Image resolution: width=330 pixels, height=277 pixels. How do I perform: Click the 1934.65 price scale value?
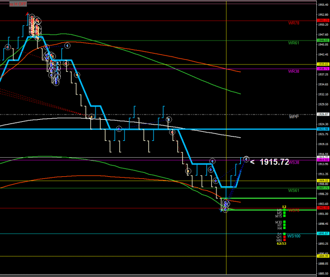tap(323, 84)
